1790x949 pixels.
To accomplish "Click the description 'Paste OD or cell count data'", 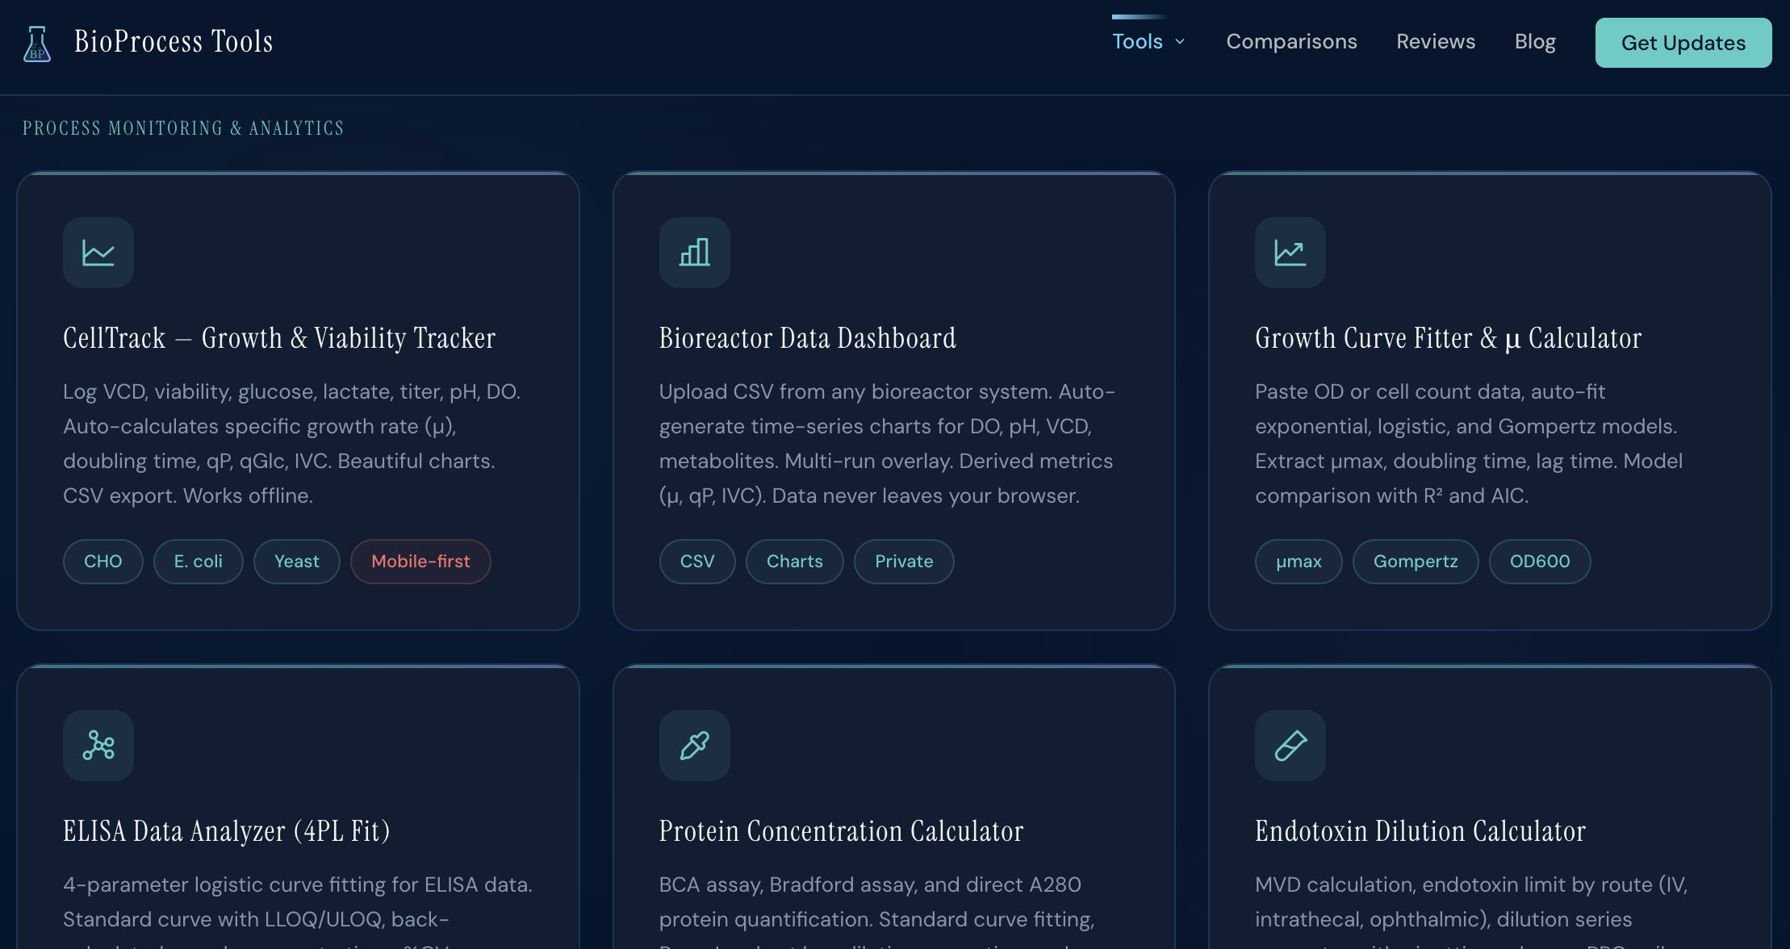I will (1469, 444).
